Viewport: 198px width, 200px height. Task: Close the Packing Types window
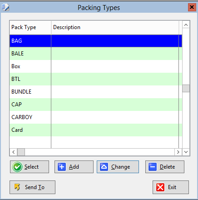(x=192, y=7)
